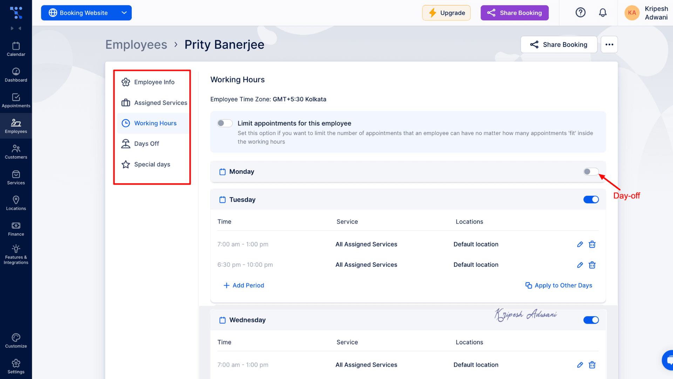Open Services from the sidebar

16,177
